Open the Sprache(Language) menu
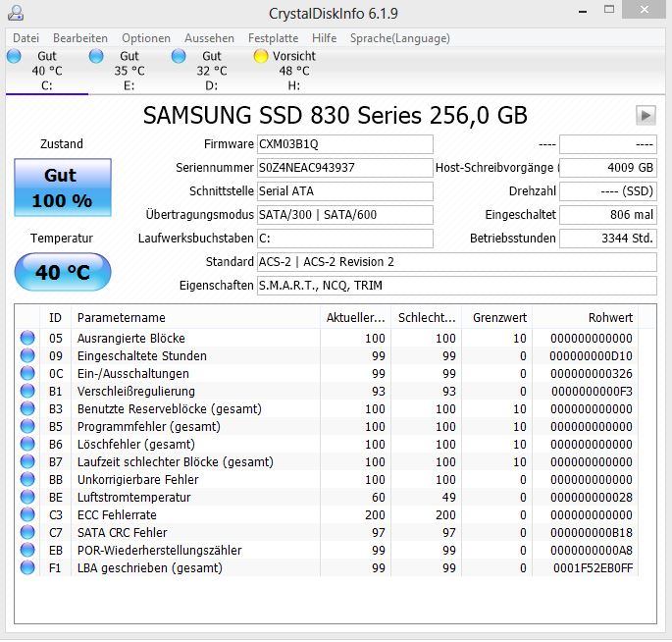672x642 pixels. point(400,38)
